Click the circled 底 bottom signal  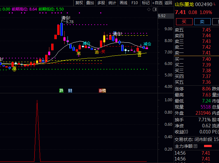[14, 69]
